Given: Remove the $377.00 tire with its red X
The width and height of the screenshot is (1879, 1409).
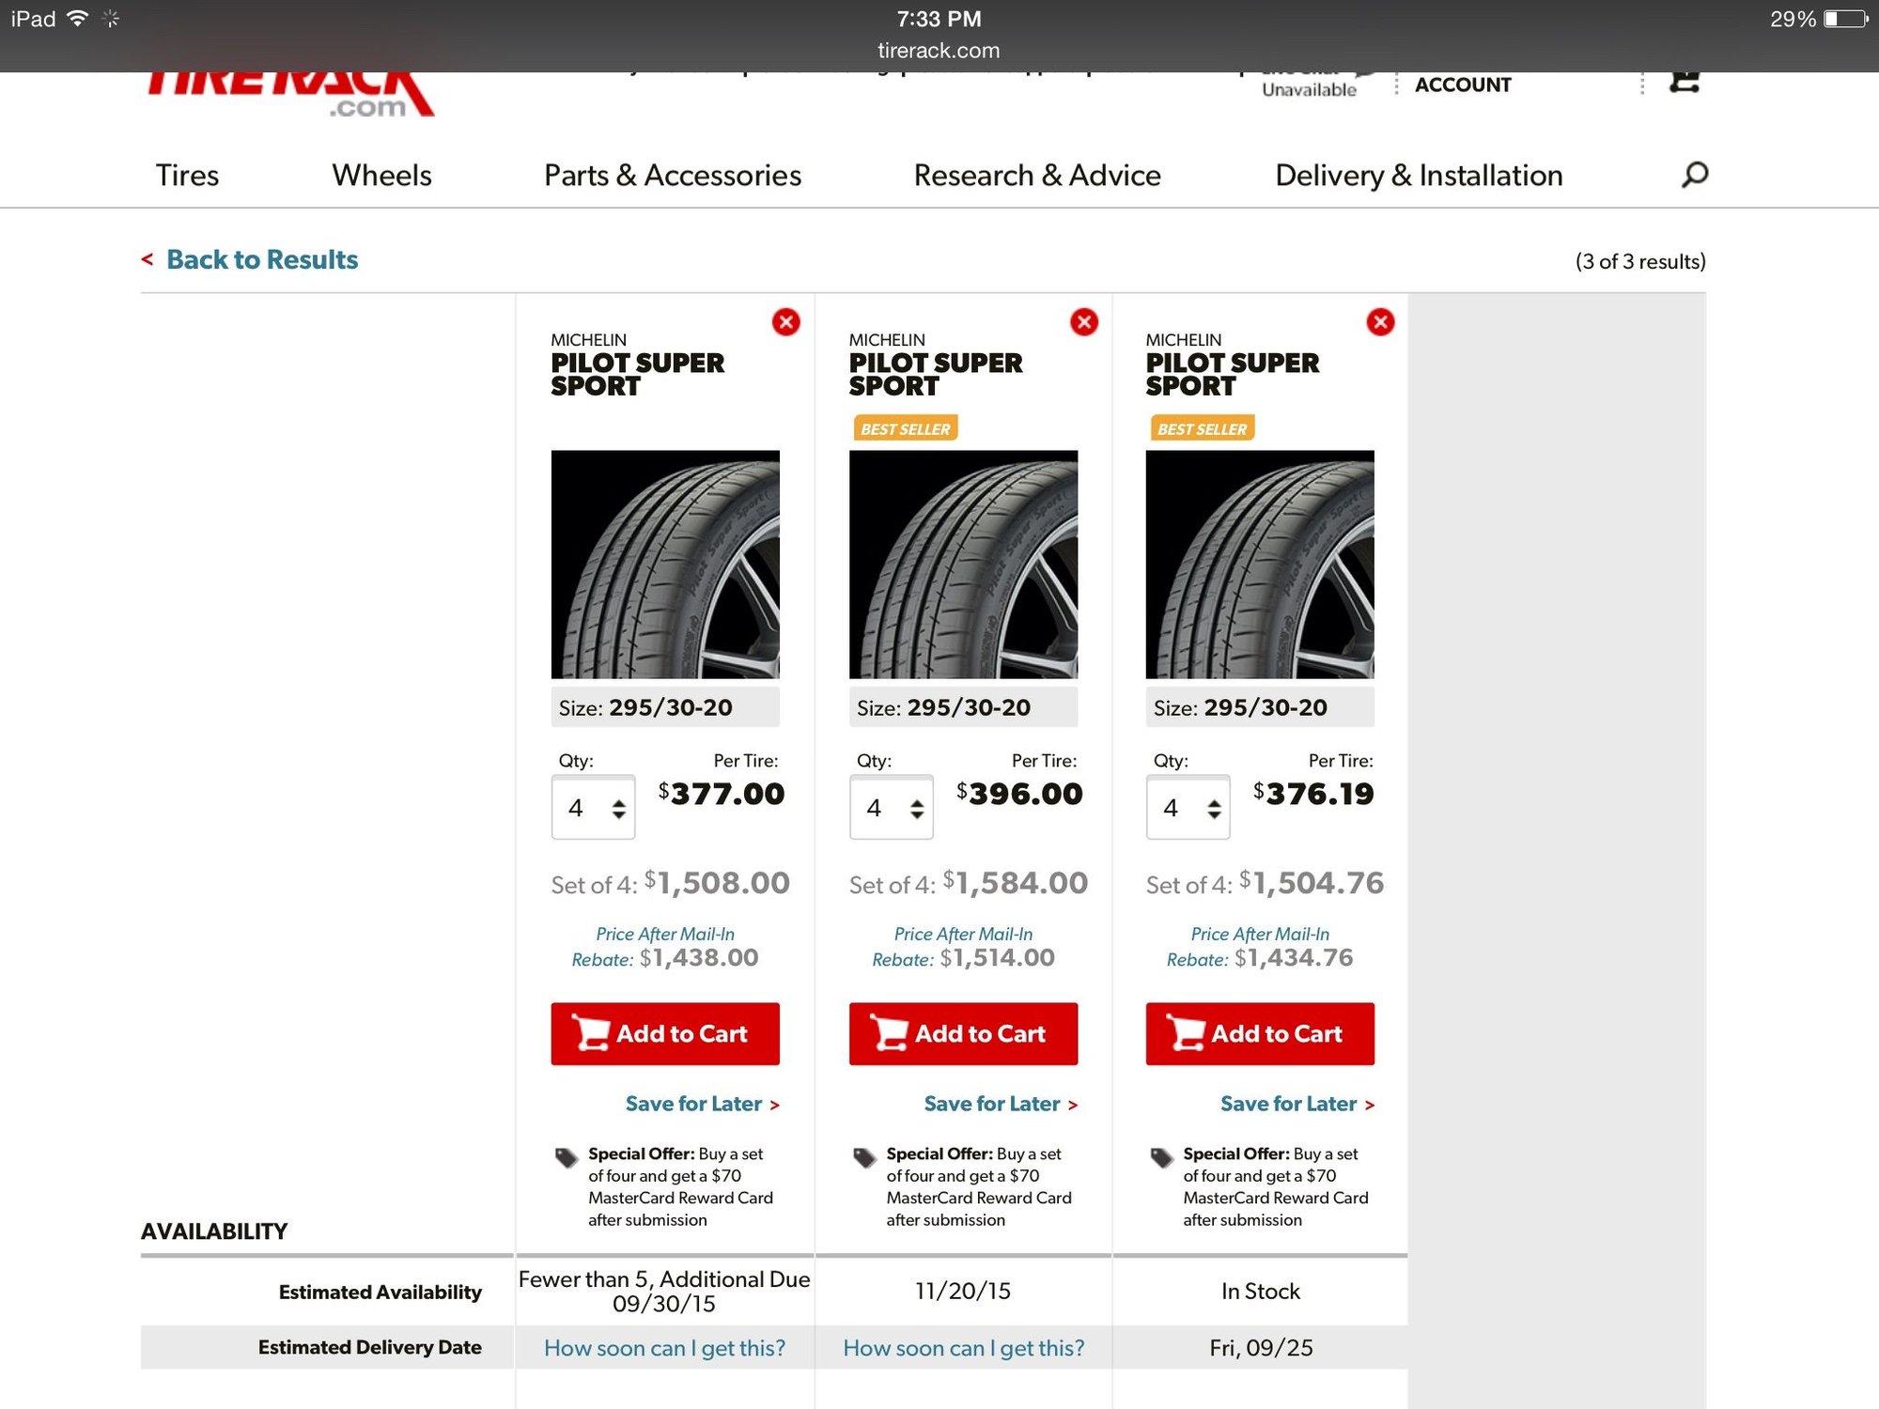Looking at the screenshot, I should click(x=786, y=322).
